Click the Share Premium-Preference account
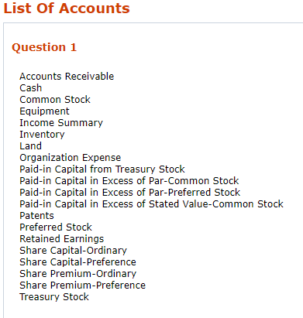Image resolution: width=303 pixels, height=318 pixels. click(83, 286)
